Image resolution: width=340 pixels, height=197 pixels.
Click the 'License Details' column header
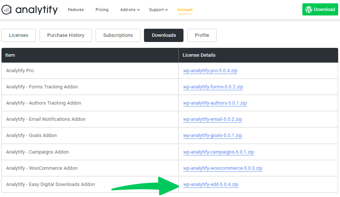tap(258, 55)
